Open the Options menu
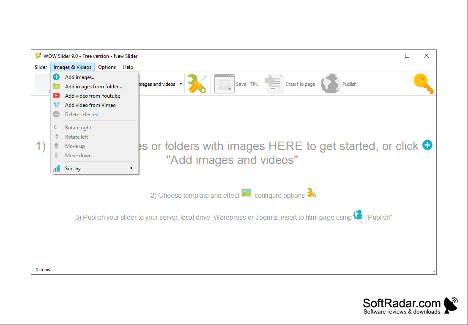468x325 pixels. 107,67
